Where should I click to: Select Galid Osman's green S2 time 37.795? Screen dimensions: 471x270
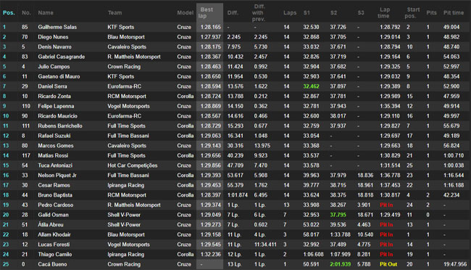pos(338,215)
